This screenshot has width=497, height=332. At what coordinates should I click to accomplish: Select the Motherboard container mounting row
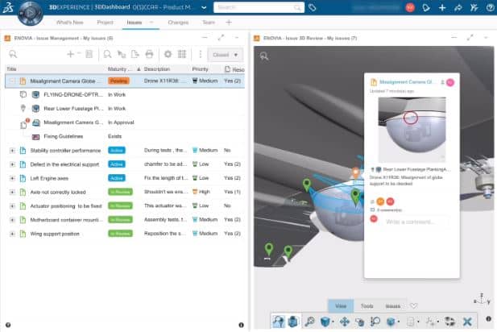point(125,220)
